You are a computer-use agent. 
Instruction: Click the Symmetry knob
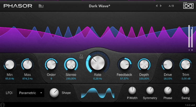click(x=150, y=91)
